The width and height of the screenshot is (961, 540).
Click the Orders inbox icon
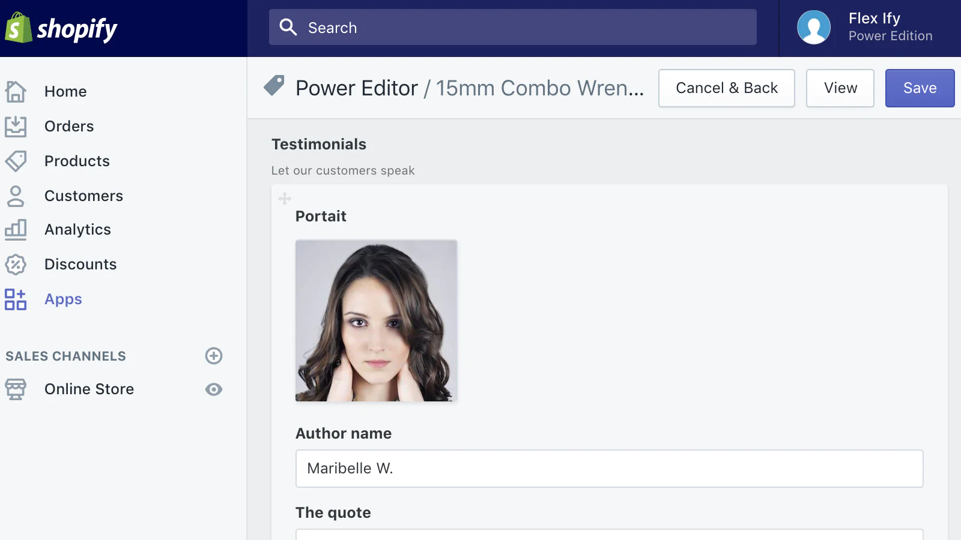[16, 127]
